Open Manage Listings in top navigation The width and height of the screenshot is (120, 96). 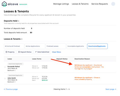[x=61, y=4]
